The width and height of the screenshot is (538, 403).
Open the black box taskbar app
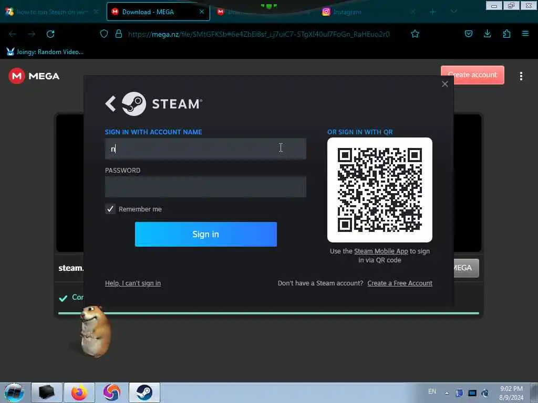pyautogui.click(x=47, y=393)
